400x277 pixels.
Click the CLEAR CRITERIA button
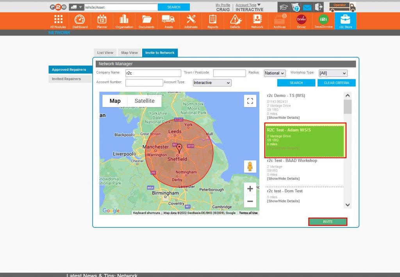[x=336, y=83]
